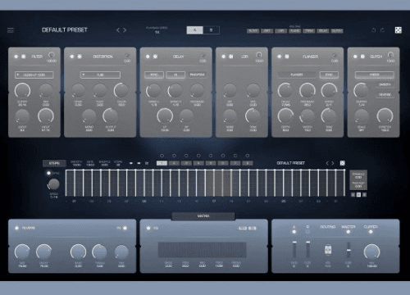Open the Distortion type dropdown showing Tube
410x295 pixels.
pyautogui.click(x=100, y=75)
